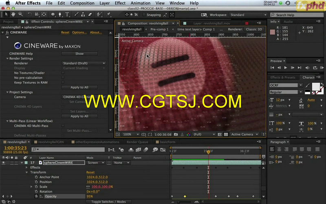Expand the Effects group in timeline
326x204 pixels.
[26, 168]
